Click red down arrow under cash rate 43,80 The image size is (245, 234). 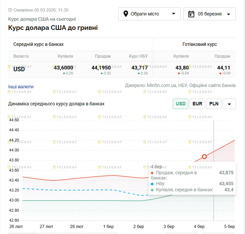[x=179, y=73]
